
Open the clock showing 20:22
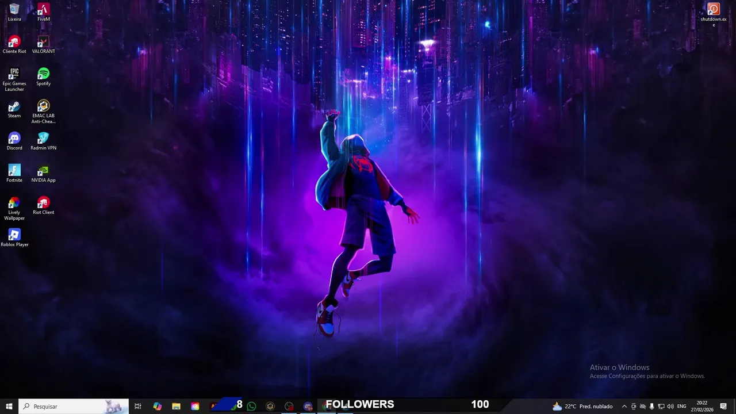click(702, 406)
